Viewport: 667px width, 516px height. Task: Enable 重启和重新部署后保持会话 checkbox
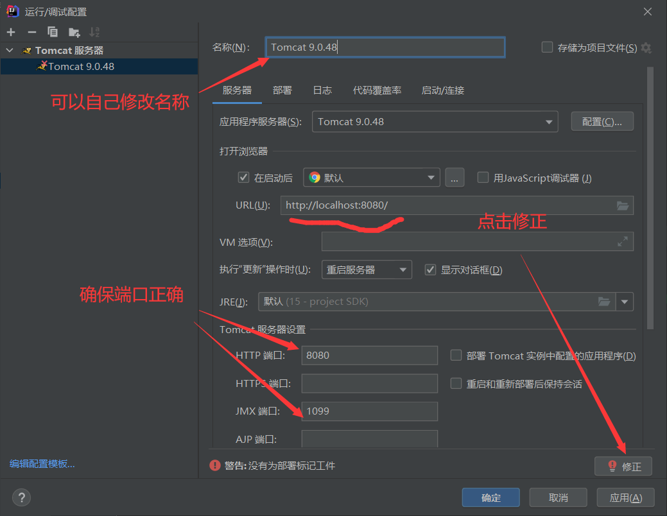[x=456, y=384]
